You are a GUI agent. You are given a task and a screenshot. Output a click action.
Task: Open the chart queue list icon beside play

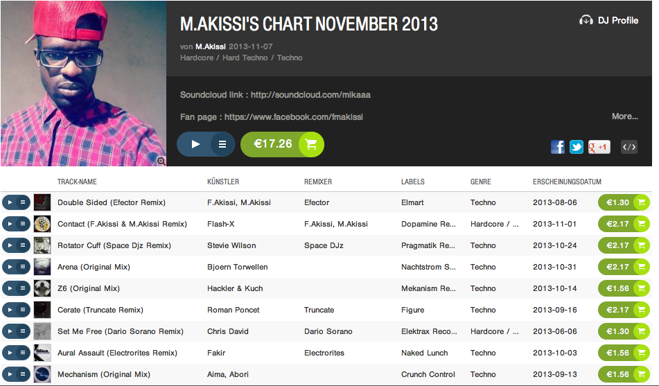tap(222, 144)
